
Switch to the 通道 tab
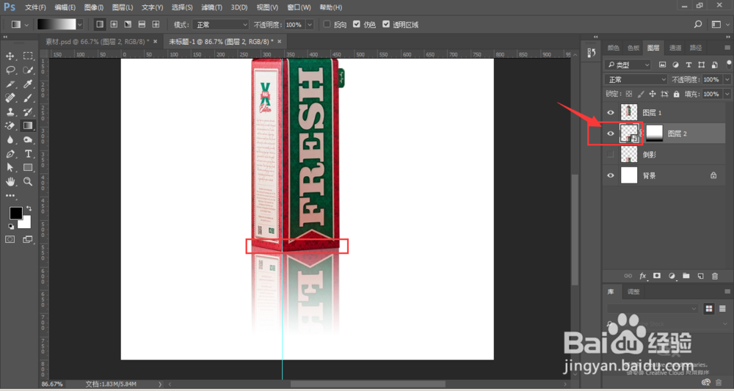pyautogui.click(x=675, y=47)
